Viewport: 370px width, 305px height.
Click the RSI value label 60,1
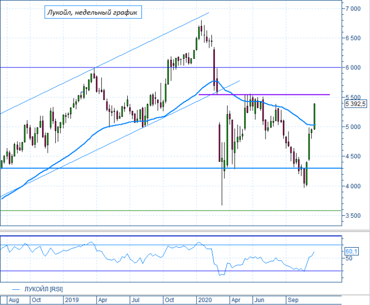pyautogui.click(x=352, y=251)
